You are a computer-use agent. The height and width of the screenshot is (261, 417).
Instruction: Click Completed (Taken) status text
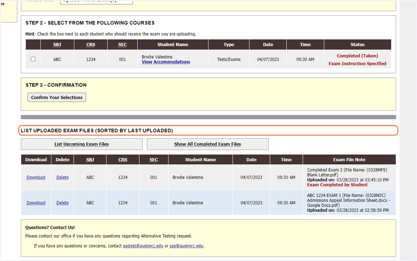click(x=358, y=56)
